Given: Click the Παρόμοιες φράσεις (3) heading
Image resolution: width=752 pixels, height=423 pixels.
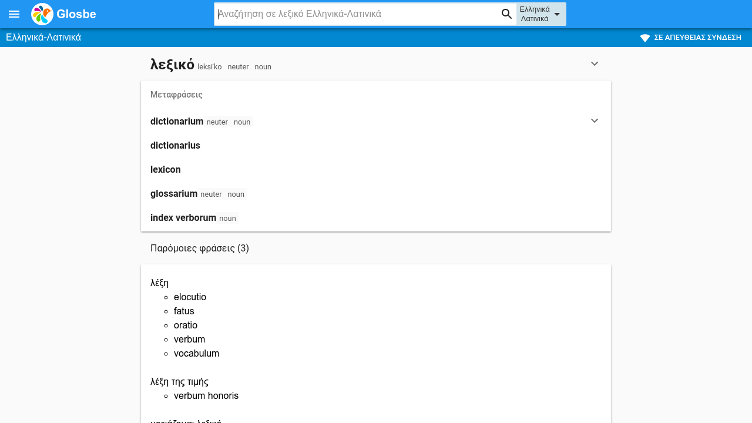Looking at the screenshot, I should tap(200, 248).
